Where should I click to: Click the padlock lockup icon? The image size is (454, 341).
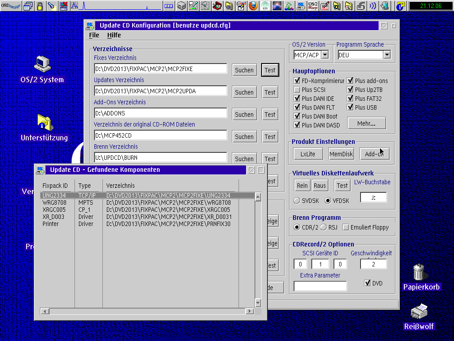pos(40,6)
